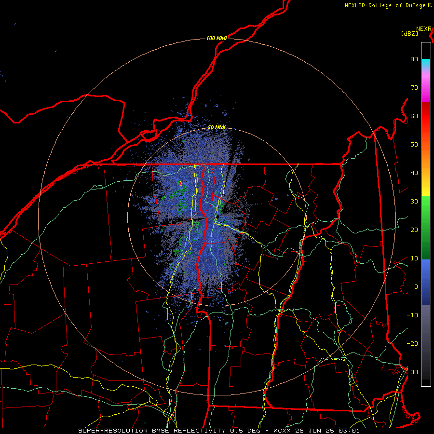Click the 30 dBZ scale value

pos(414,202)
